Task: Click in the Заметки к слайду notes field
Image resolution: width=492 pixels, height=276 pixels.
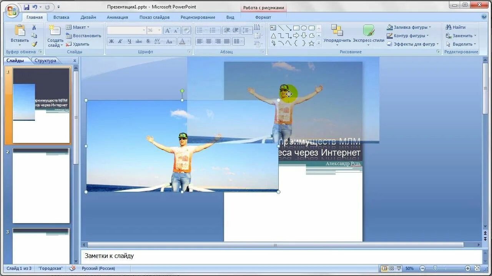Action: 281,256
